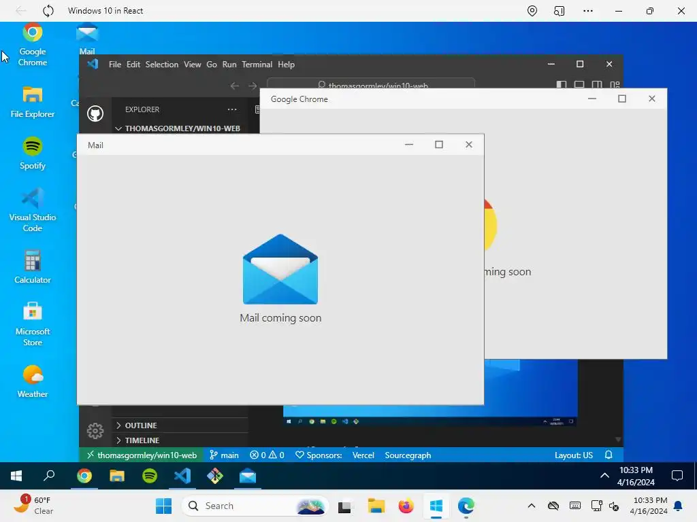This screenshot has width=697, height=522.
Task: Open the Weather desktop icon
Action: pyautogui.click(x=33, y=381)
